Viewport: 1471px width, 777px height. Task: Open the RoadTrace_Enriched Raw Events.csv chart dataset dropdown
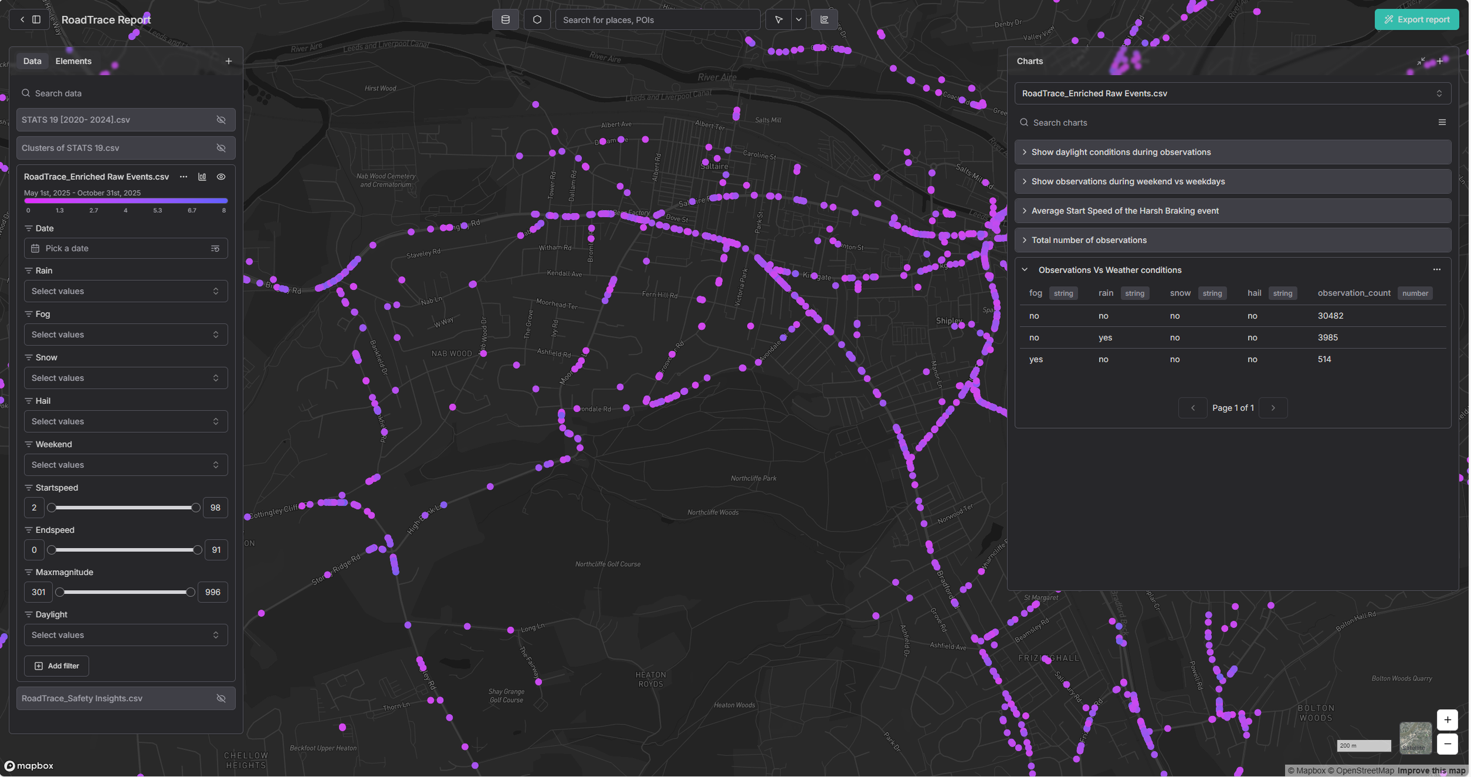(x=1232, y=94)
